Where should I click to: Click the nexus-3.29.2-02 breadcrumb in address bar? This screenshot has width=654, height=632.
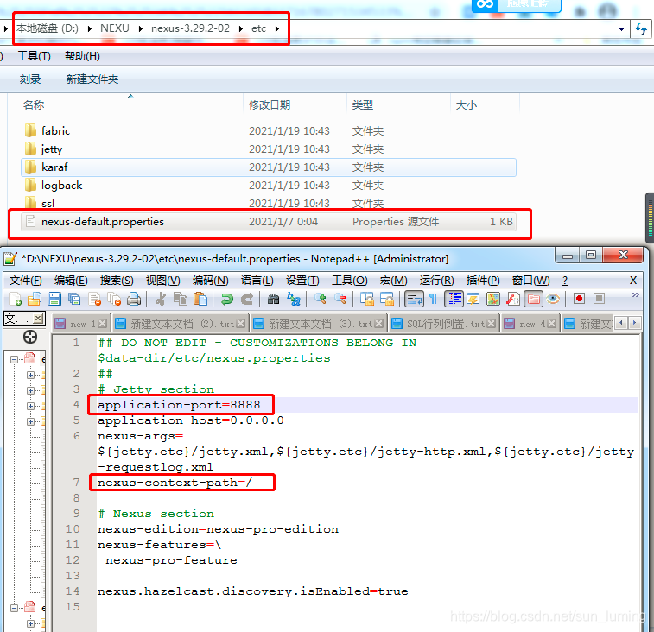coord(190,28)
